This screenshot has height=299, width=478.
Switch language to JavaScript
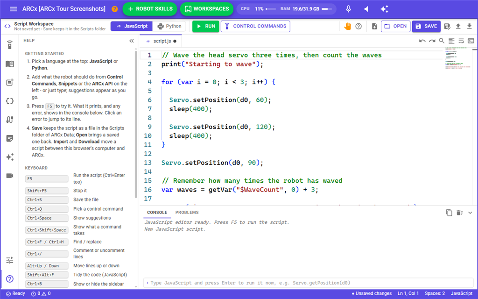132,26
